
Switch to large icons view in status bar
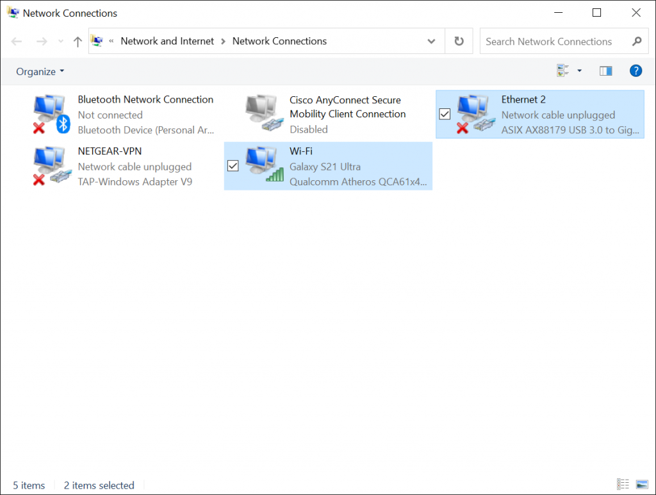642,484
